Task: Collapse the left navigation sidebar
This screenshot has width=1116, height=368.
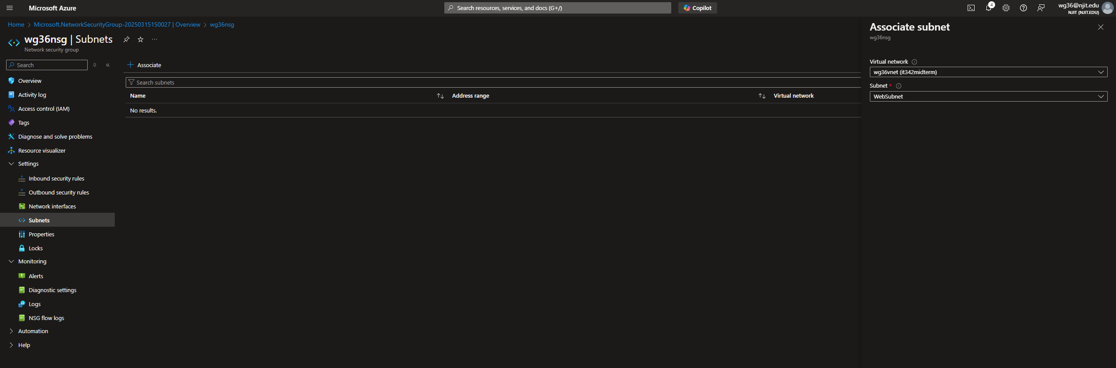Action: pyautogui.click(x=108, y=65)
